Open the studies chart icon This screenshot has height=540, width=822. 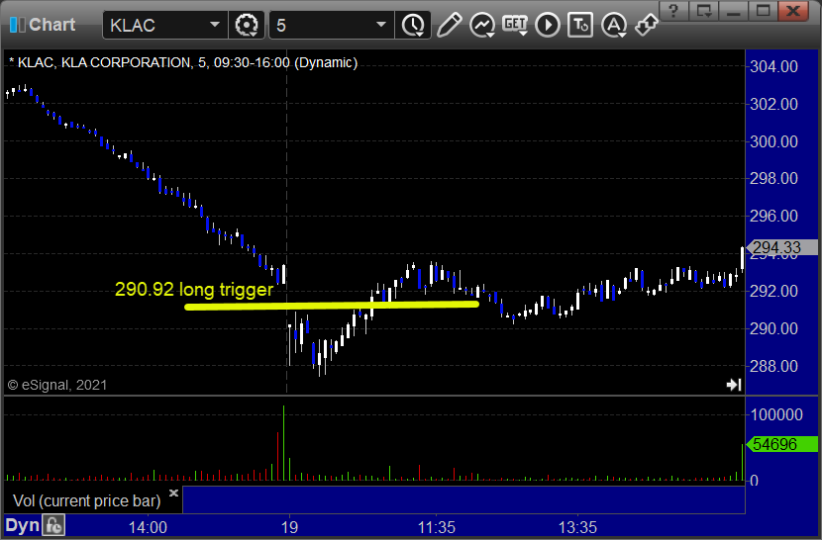coord(481,25)
